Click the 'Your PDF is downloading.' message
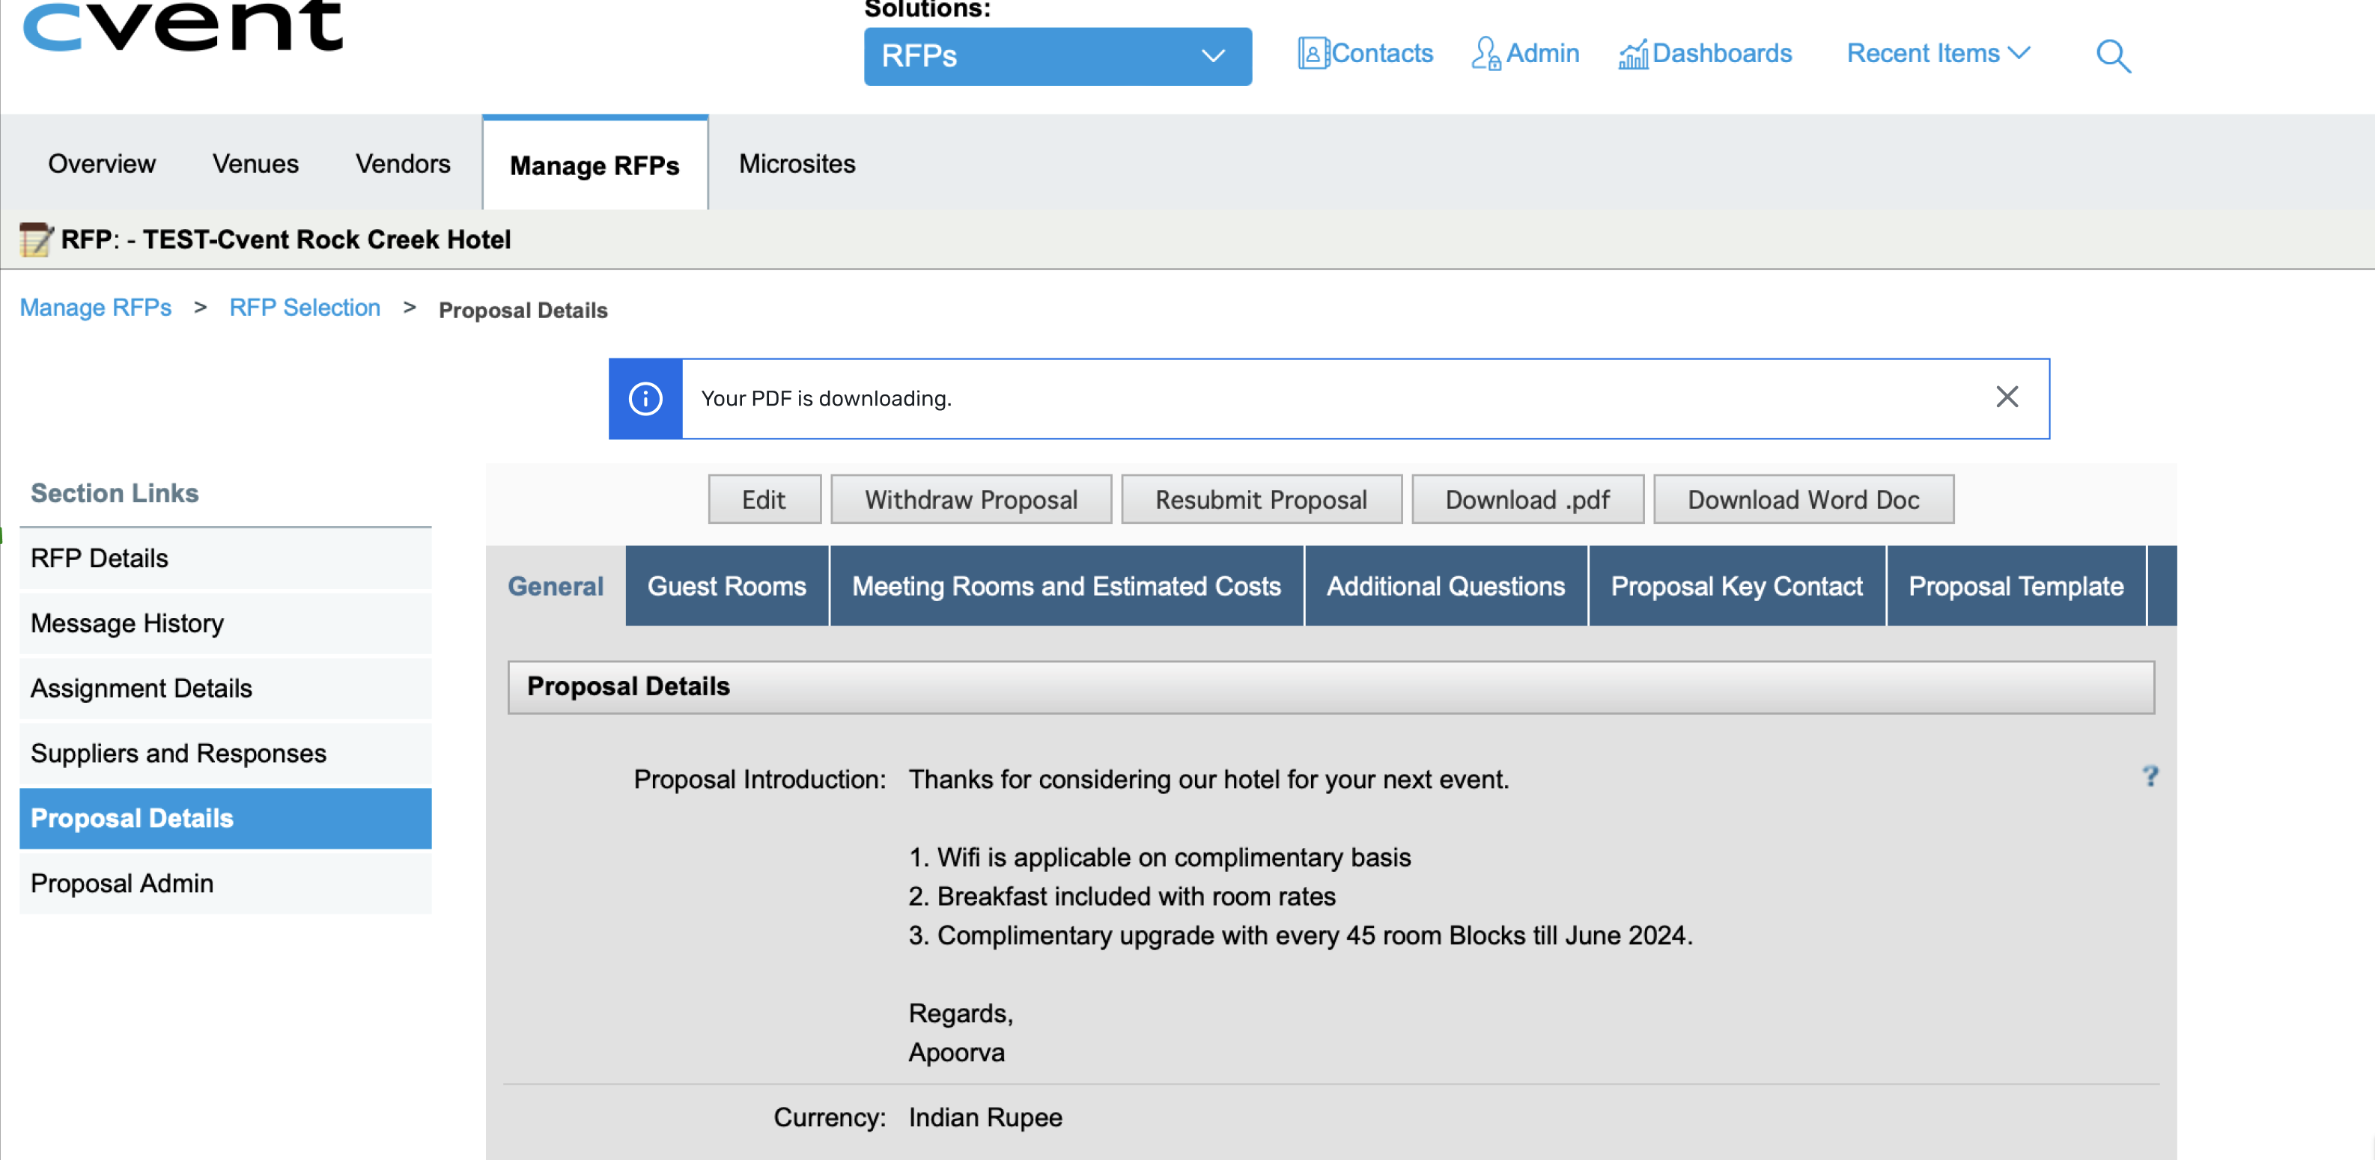Screen dimensions: 2375x1160 click(826, 399)
